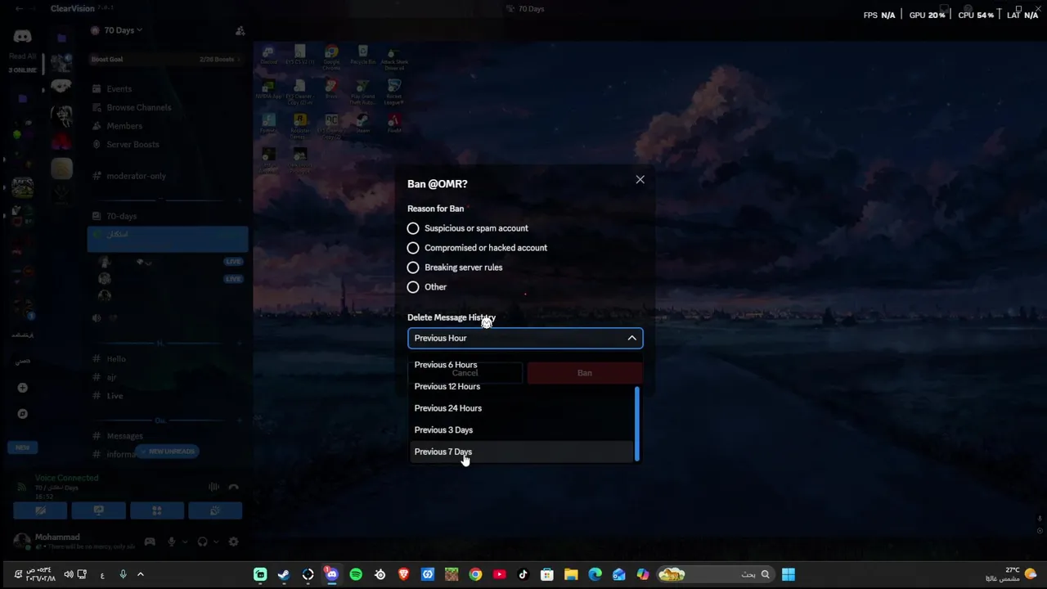This screenshot has height=589, width=1047.
Task: Open microphone input options chevron
Action: point(183,542)
